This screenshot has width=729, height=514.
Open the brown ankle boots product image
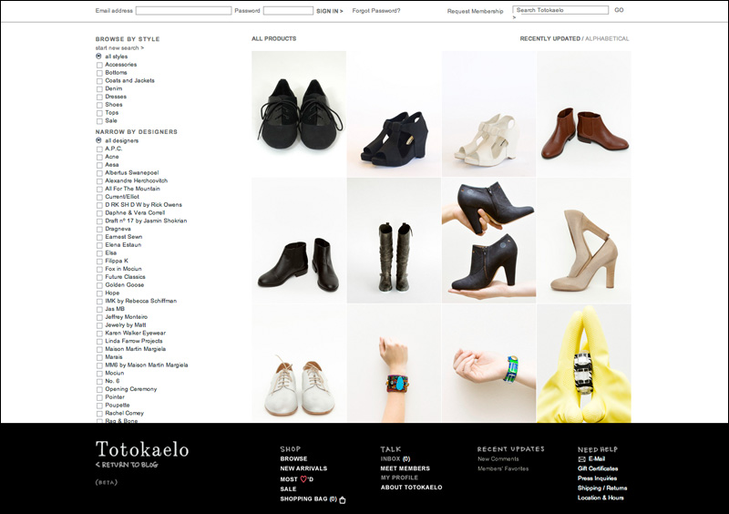[583, 114]
